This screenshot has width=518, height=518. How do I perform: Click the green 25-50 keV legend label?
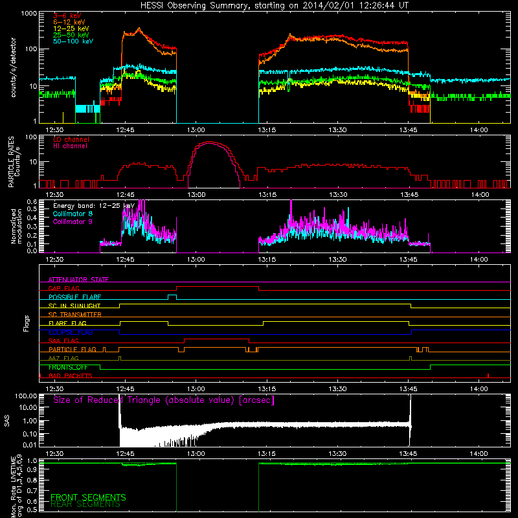point(71,35)
